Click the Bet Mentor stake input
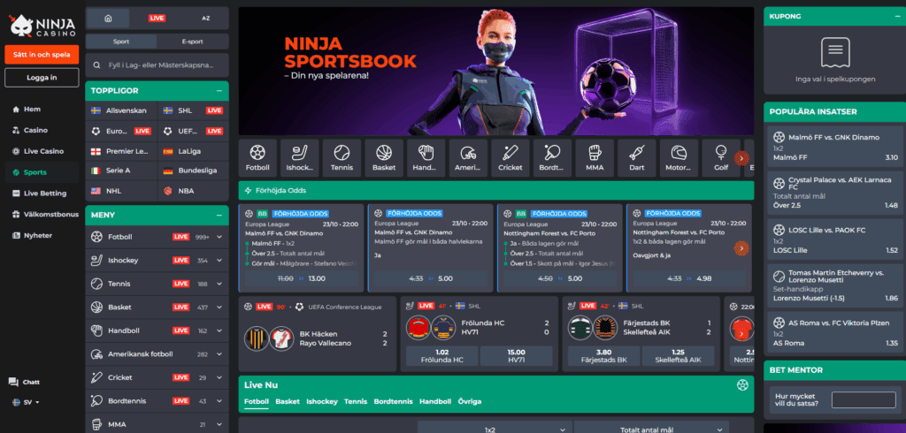Viewport: 906px width, 433px height. click(864, 400)
